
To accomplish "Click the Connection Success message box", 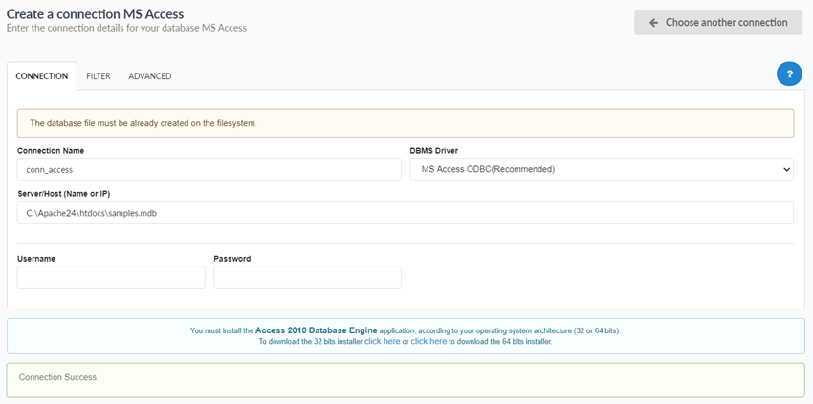I will coord(405,379).
